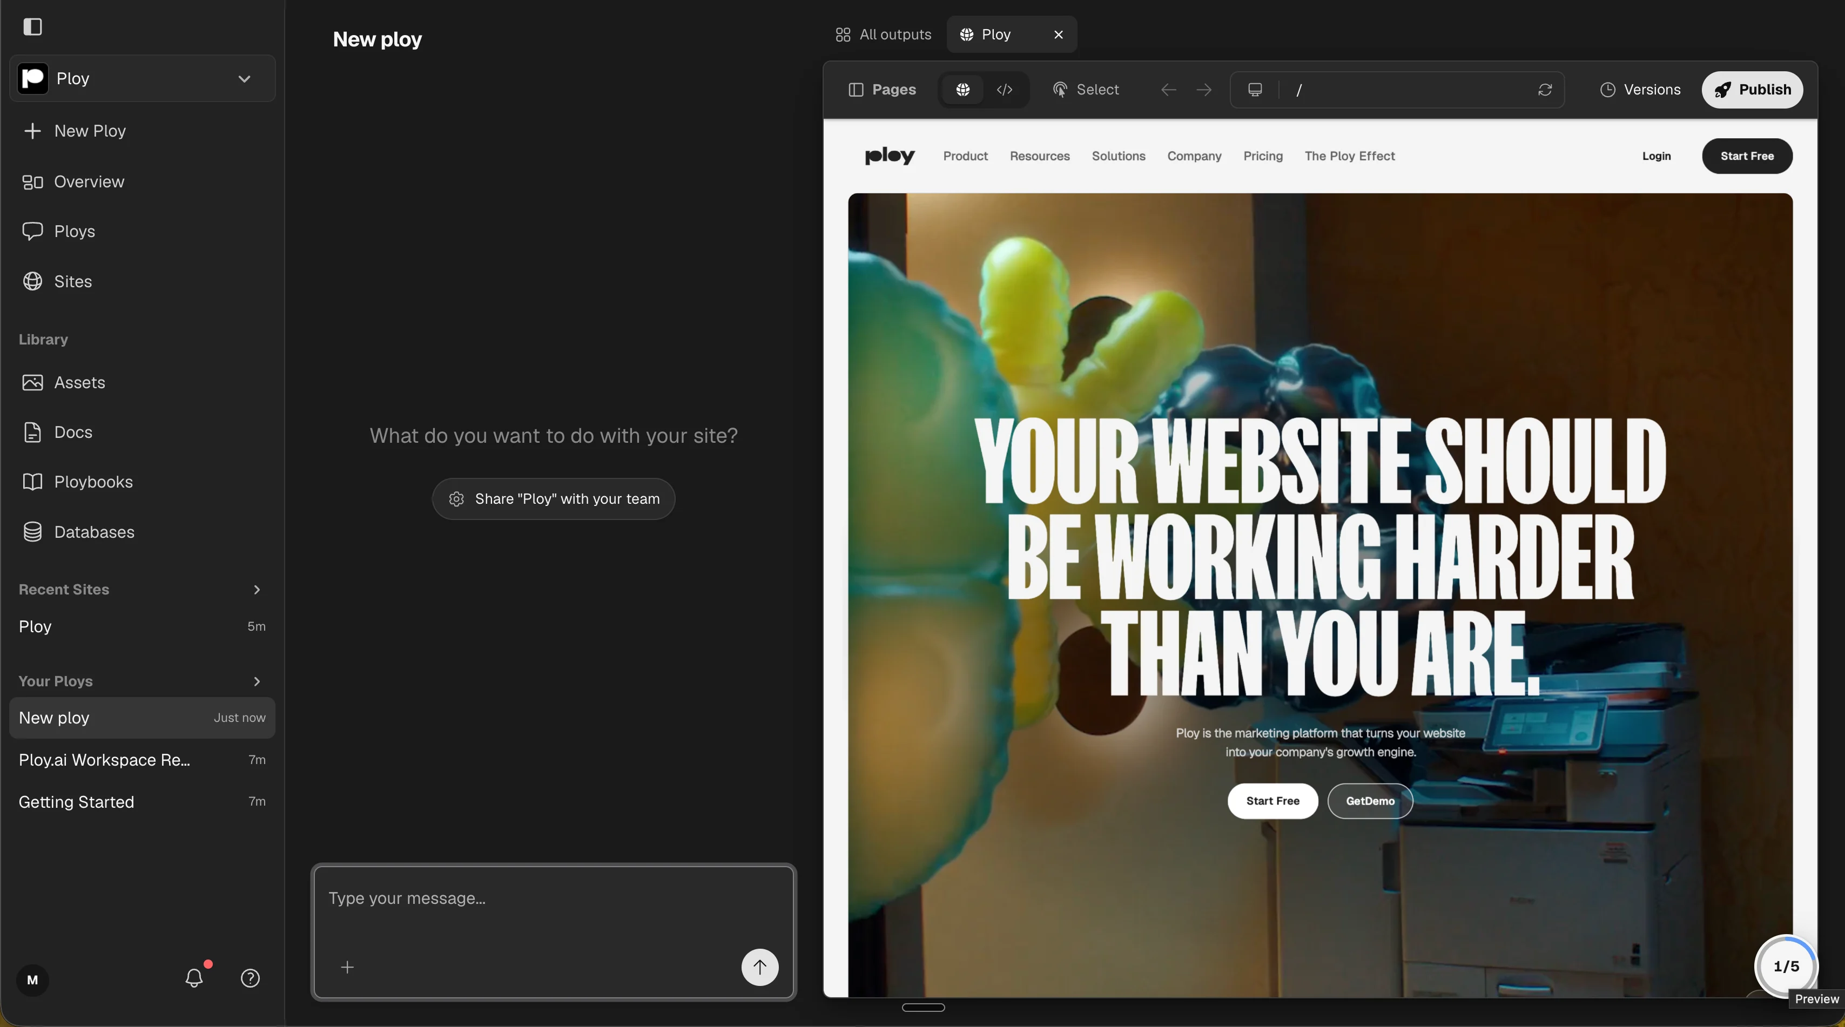
Task: Open Product menu in site nav
Action: (x=966, y=156)
